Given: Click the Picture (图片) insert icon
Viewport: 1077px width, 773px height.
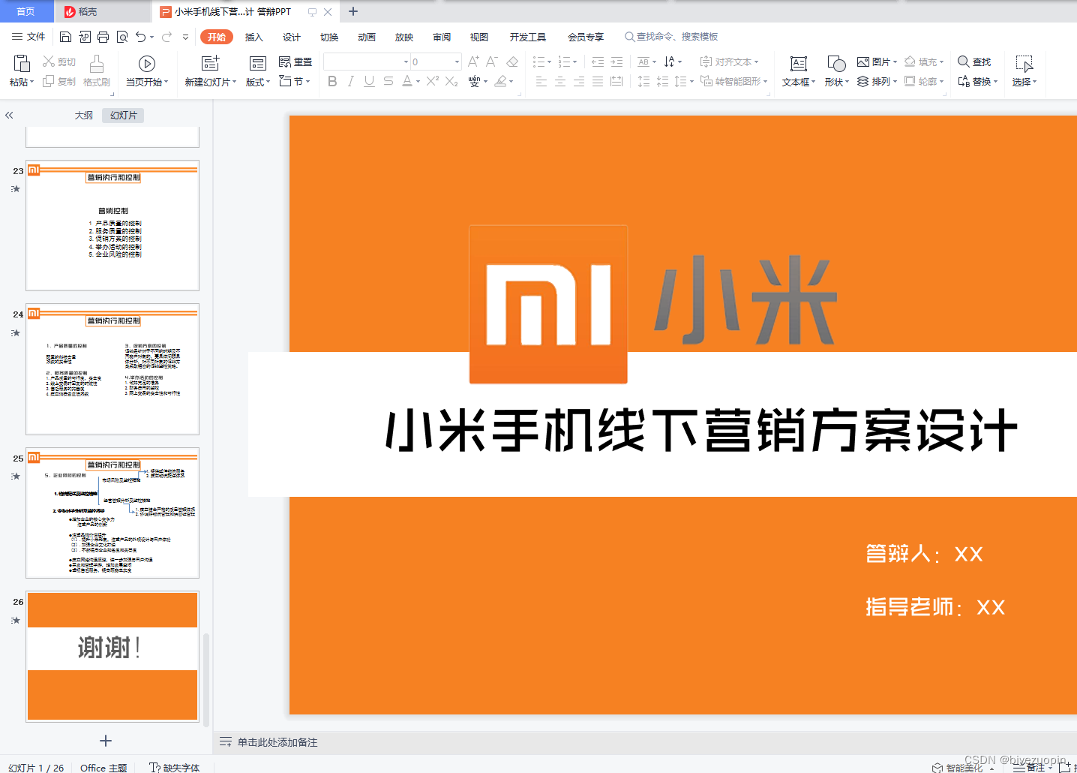Looking at the screenshot, I should [863, 62].
